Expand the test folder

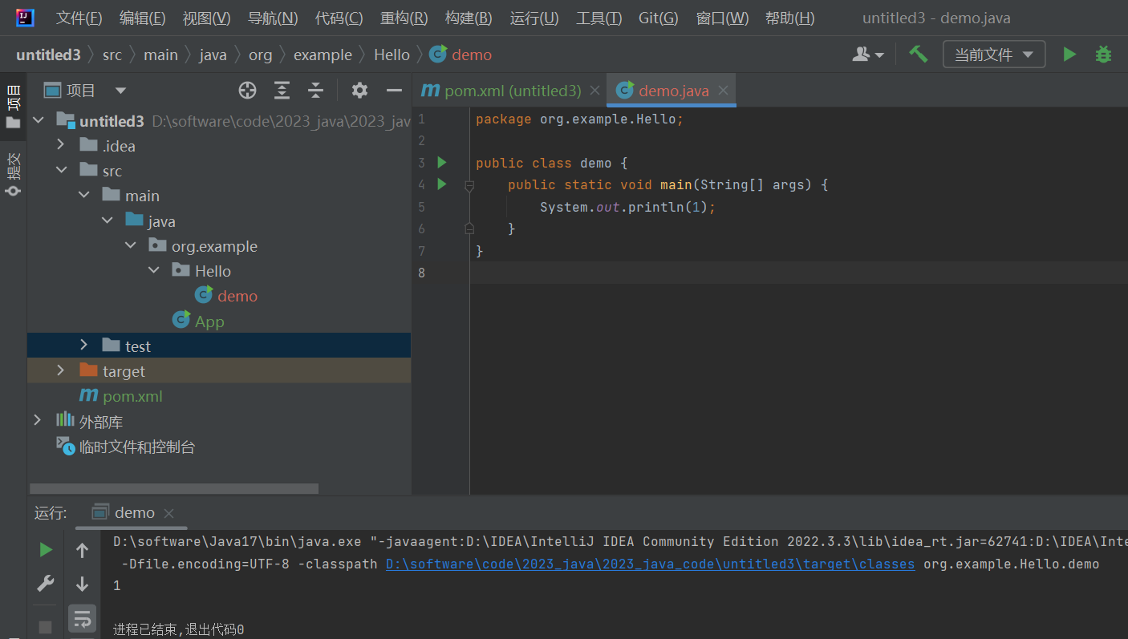pos(83,346)
